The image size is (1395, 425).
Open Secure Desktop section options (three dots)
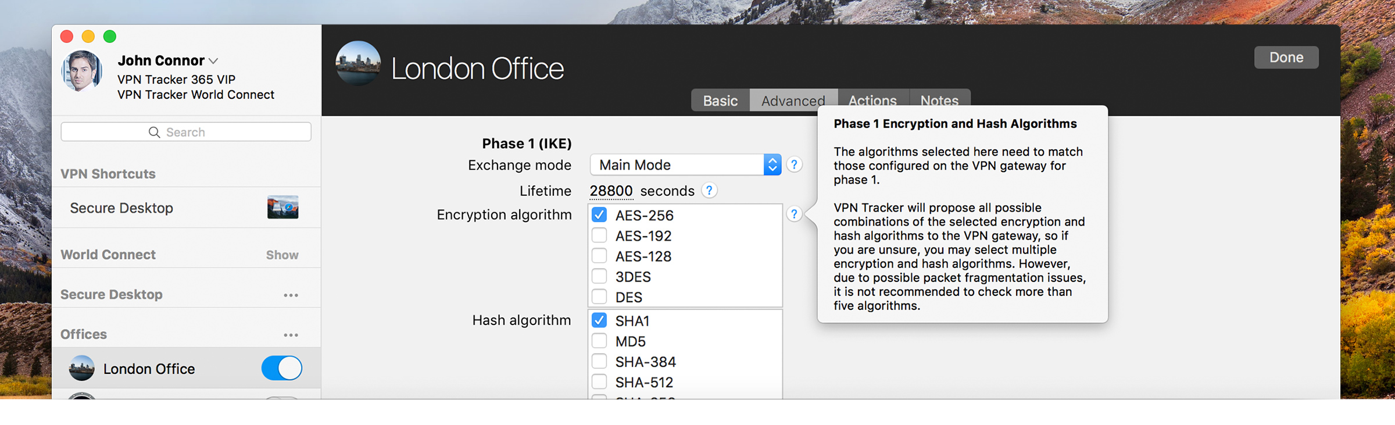pyautogui.click(x=291, y=295)
